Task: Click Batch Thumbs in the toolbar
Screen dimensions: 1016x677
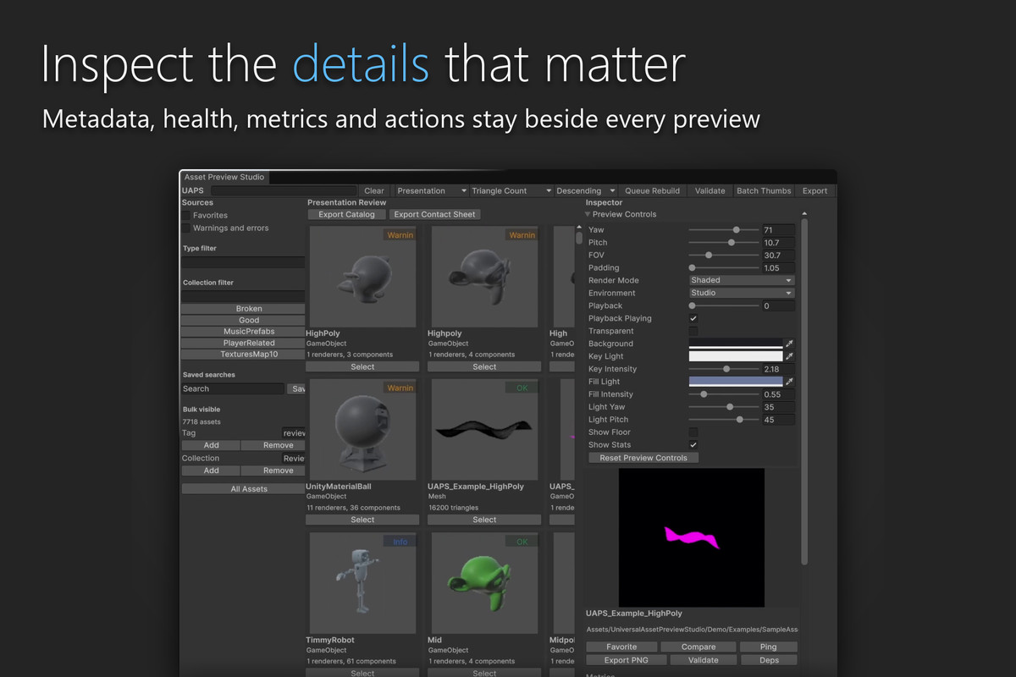Action: click(x=764, y=191)
